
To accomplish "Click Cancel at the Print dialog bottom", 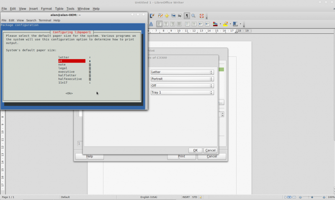I will (212, 156).
